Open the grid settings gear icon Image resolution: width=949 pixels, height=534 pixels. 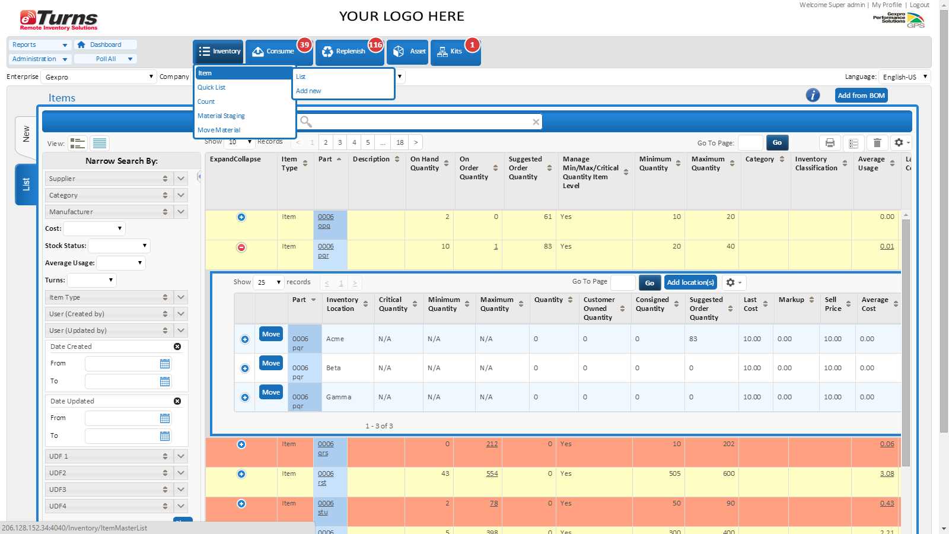coord(900,143)
